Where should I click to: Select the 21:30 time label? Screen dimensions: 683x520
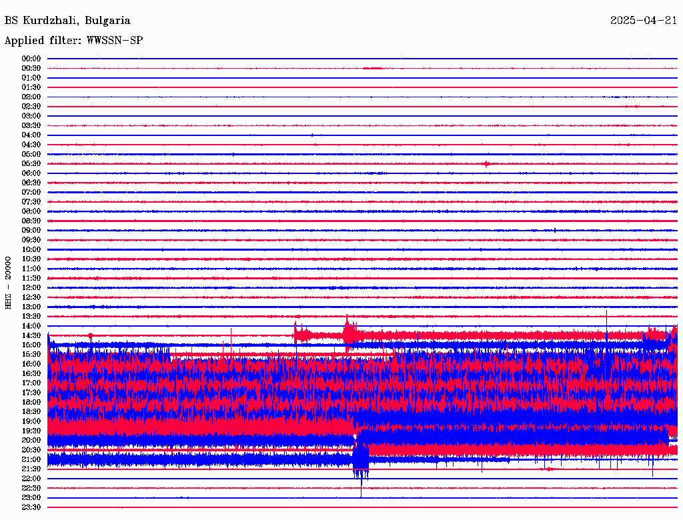point(31,469)
